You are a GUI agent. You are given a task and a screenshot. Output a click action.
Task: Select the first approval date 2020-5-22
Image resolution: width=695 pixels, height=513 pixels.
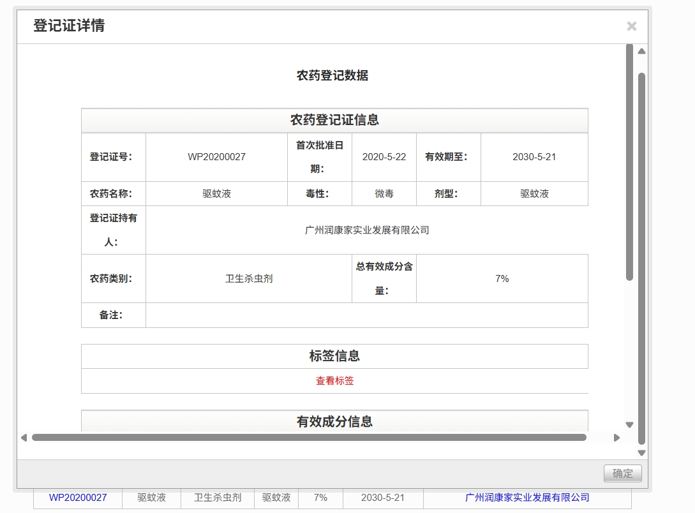tap(384, 157)
